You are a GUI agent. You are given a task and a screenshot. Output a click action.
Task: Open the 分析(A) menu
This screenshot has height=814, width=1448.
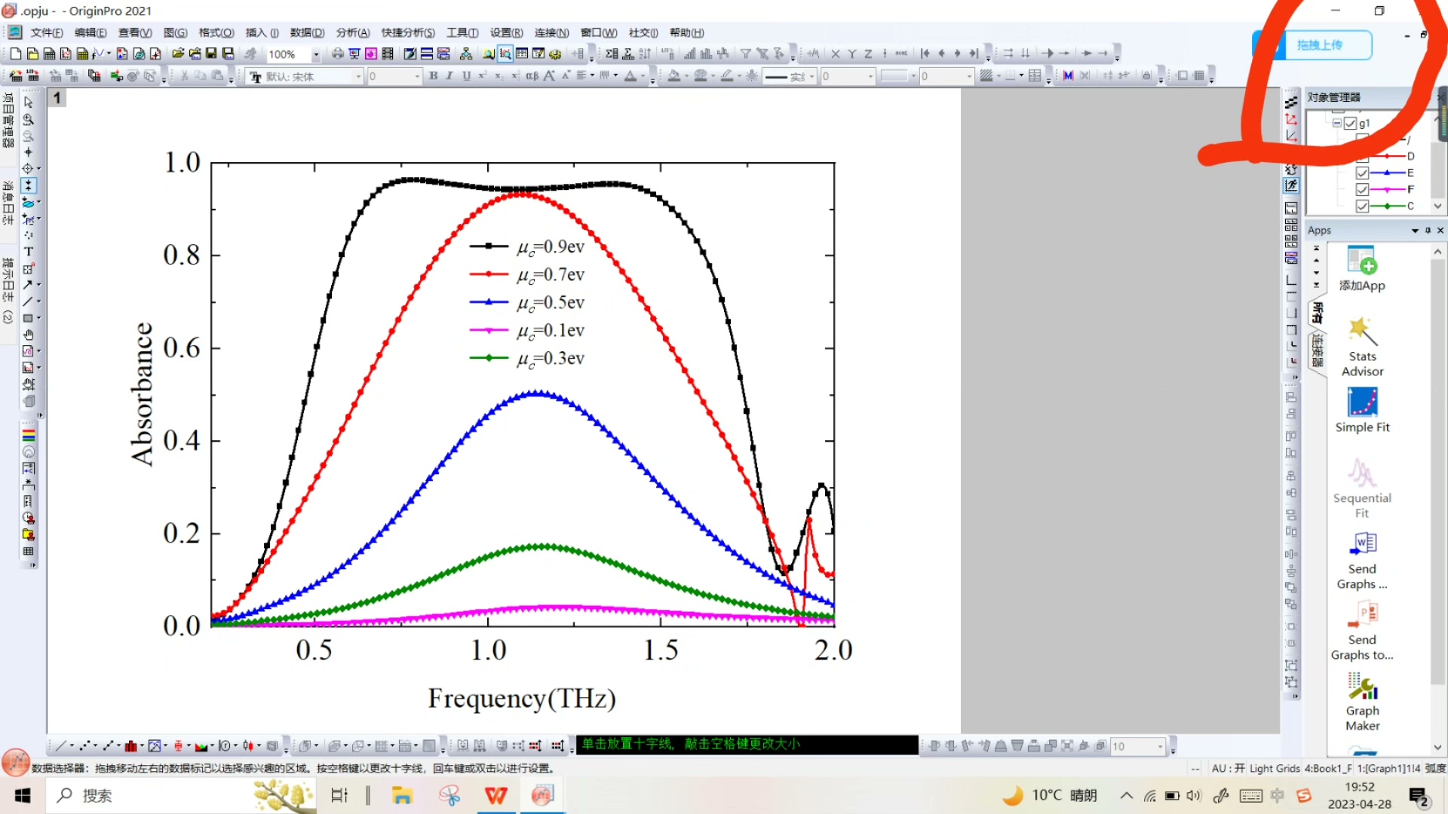coord(352,32)
